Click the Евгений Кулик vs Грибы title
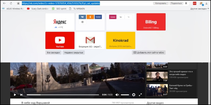The image size is (211, 105). pyautogui.click(x=181, y=87)
